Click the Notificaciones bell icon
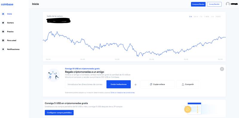Screen dimensions: 239x118 click(x=3, y=49)
